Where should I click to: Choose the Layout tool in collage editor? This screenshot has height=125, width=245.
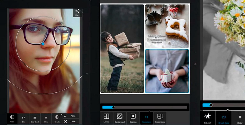click(x=106, y=118)
